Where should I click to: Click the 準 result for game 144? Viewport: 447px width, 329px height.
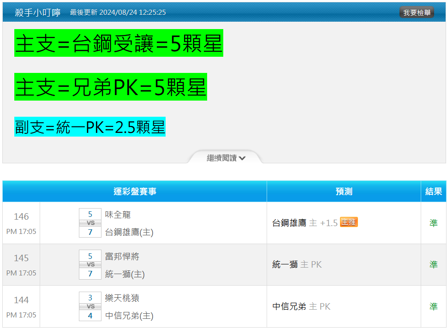point(433,306)
